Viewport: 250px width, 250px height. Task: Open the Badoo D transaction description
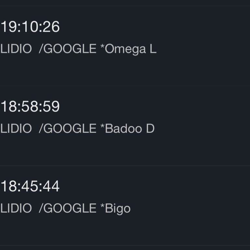77,129
